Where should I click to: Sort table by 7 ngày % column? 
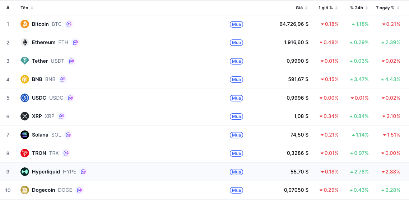[387, 8]
